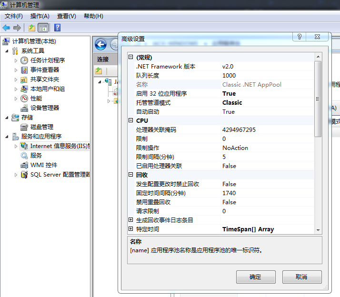Click the toolbar Back arrow icon
Viewport: 340px width, 297px height.
point(6,28)
